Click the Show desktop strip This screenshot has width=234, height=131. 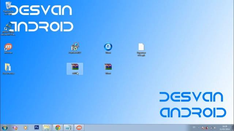(x=233, y=128)
